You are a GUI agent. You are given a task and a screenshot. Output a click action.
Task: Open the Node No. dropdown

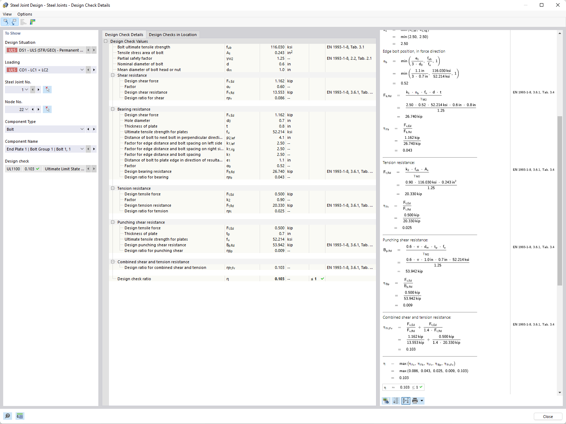17,110
